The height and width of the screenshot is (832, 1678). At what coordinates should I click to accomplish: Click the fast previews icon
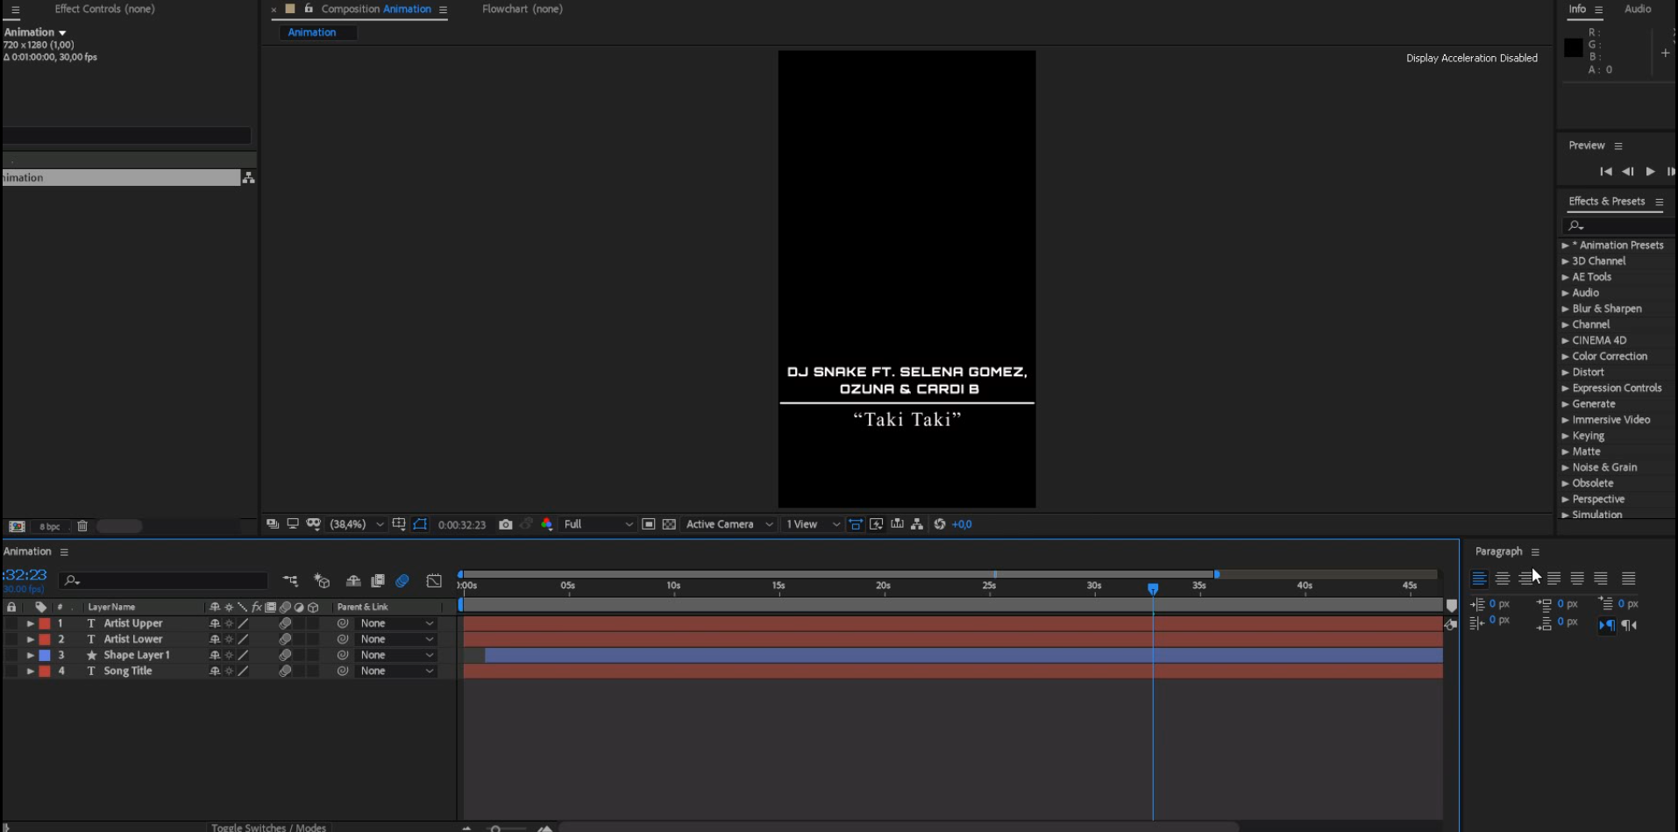point(876,524)
